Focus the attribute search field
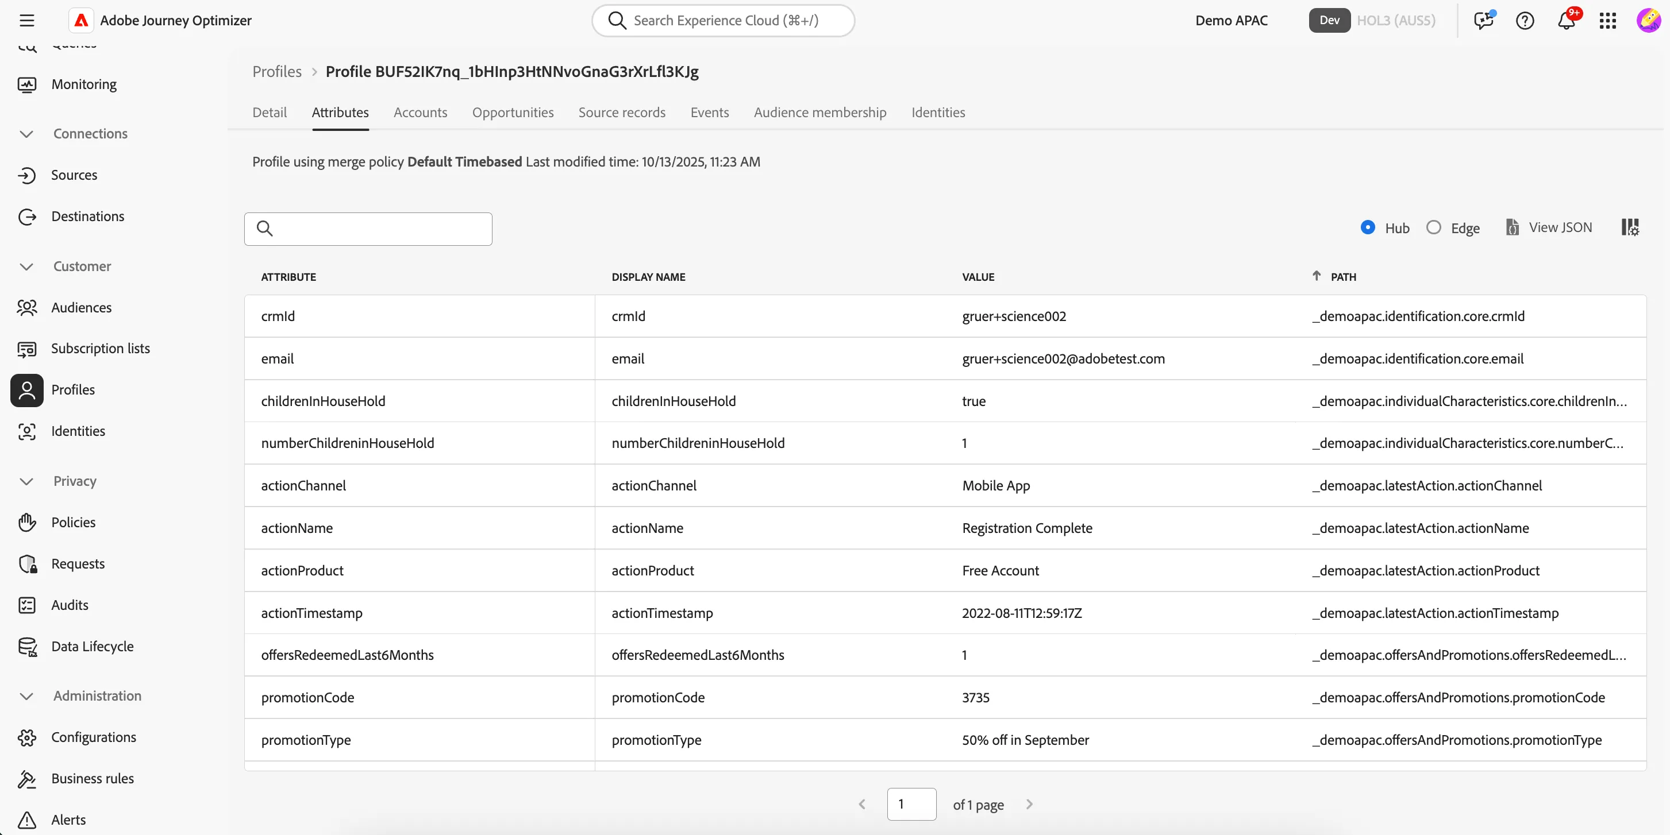 368,229
